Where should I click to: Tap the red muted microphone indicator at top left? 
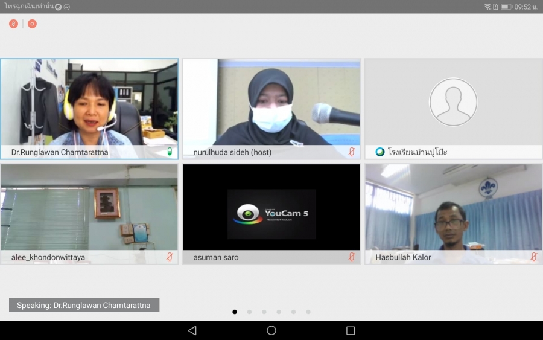(13, 24)
